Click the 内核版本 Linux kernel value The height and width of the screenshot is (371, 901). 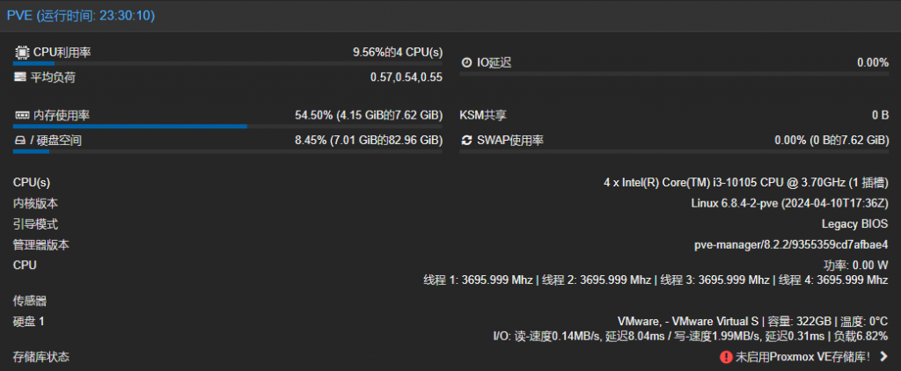pos(789,203)
